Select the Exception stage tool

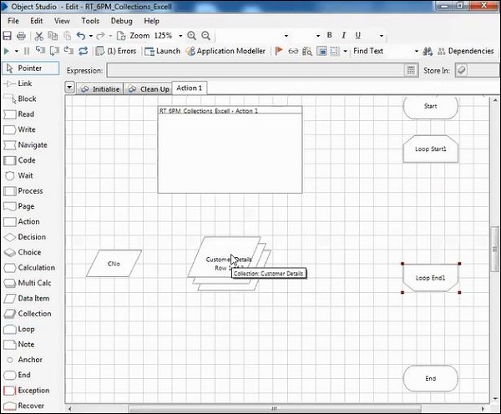33,391
